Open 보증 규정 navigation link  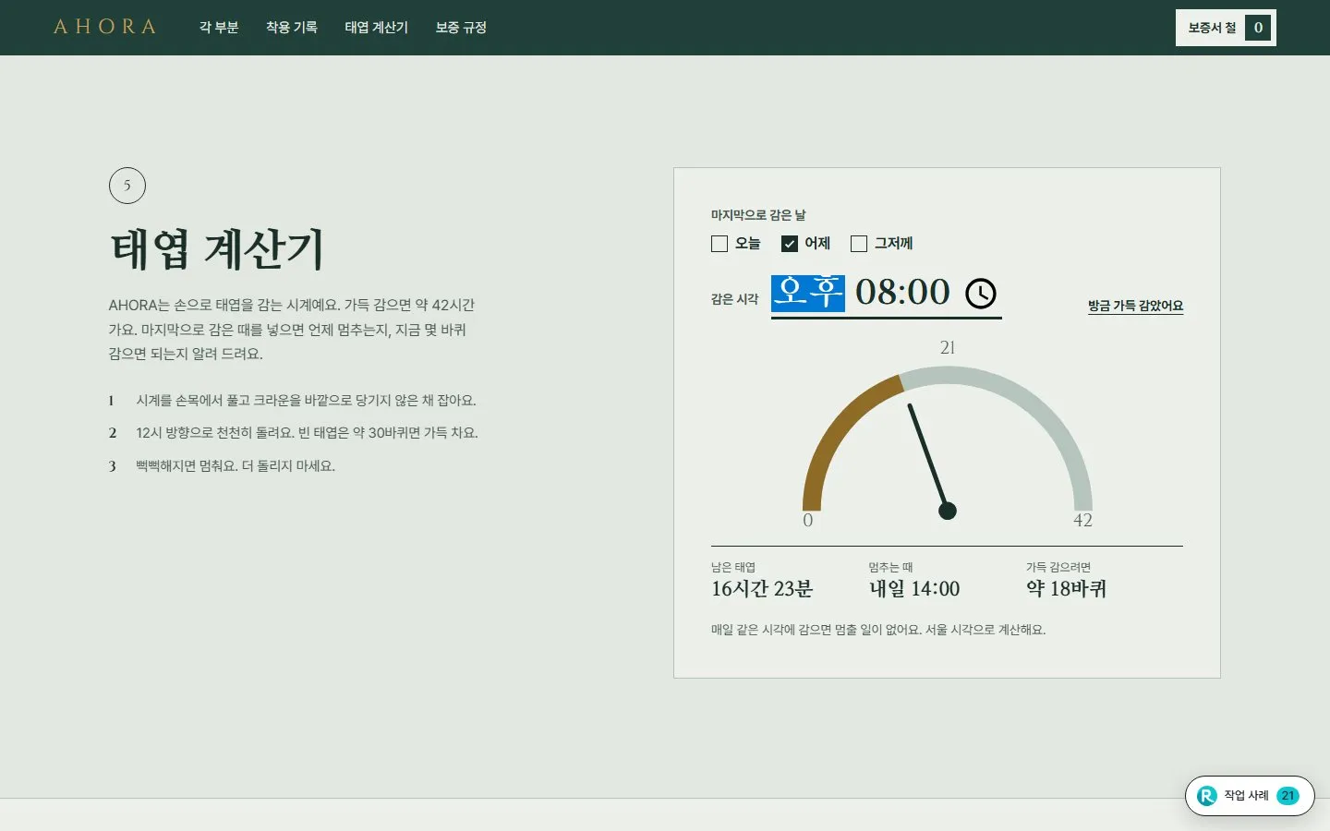[461, 28]
